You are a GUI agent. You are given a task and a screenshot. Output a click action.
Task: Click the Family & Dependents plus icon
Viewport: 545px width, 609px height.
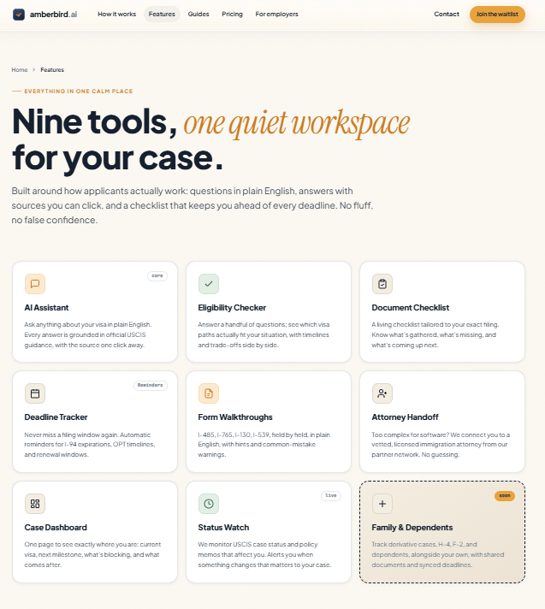coord(382,504)
